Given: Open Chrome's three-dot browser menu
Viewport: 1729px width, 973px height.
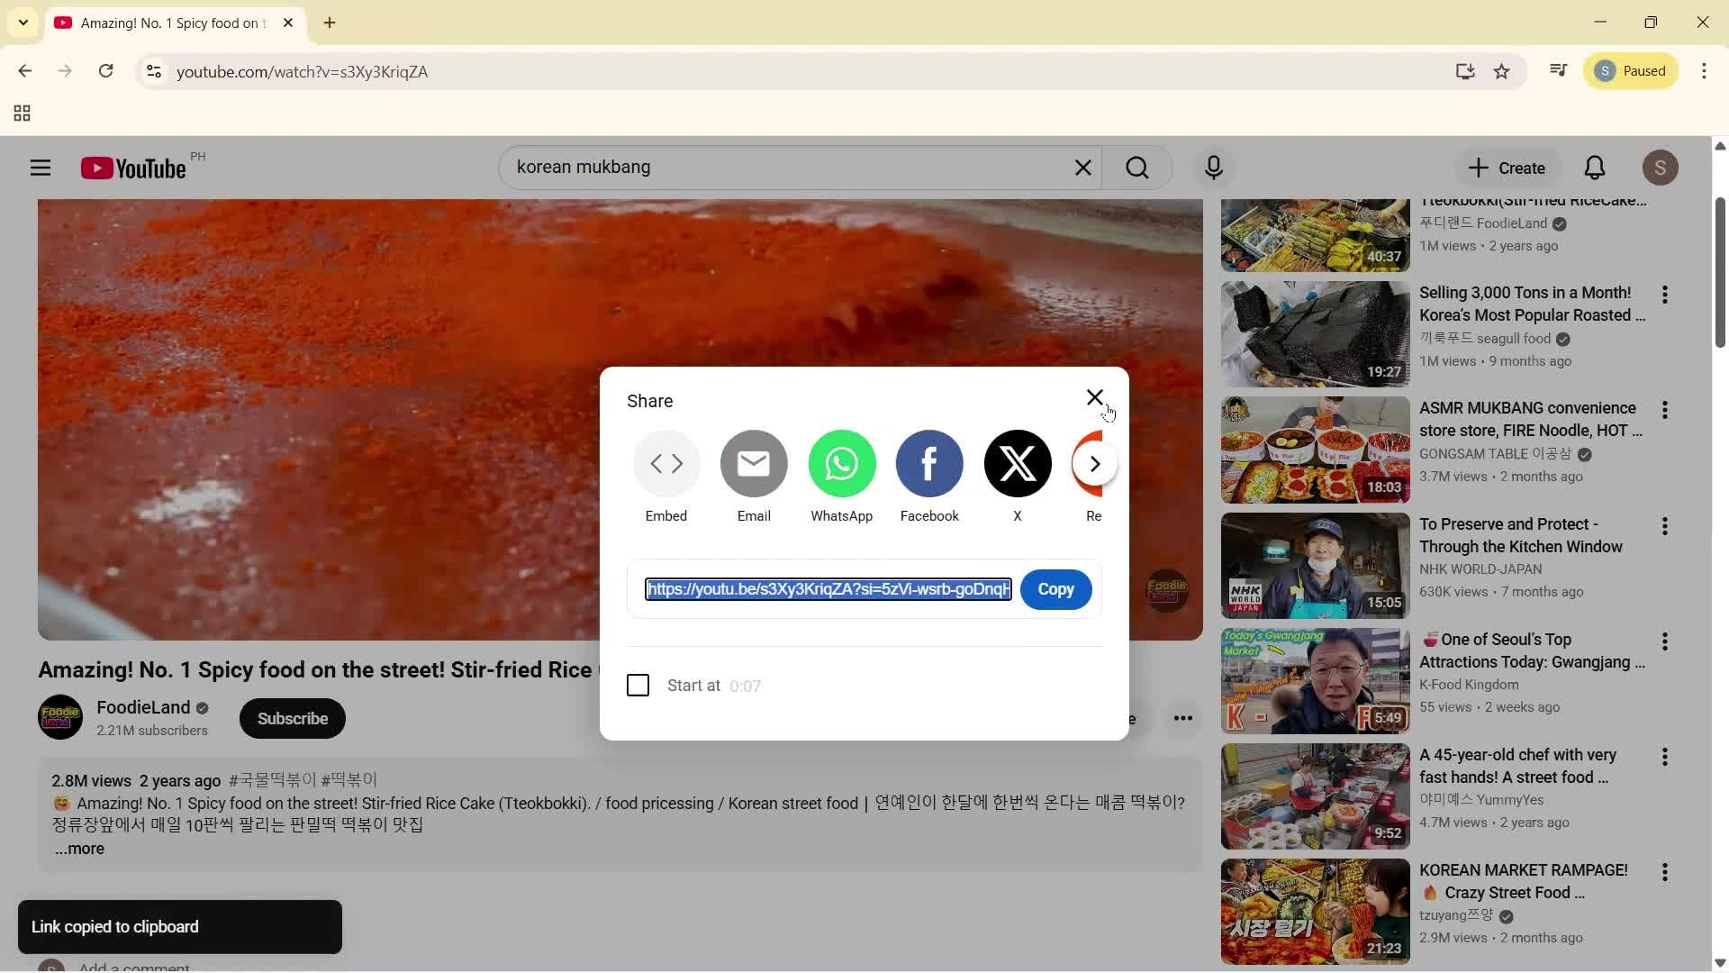Looking at the screenshot, I should (x=1704, y=71).
